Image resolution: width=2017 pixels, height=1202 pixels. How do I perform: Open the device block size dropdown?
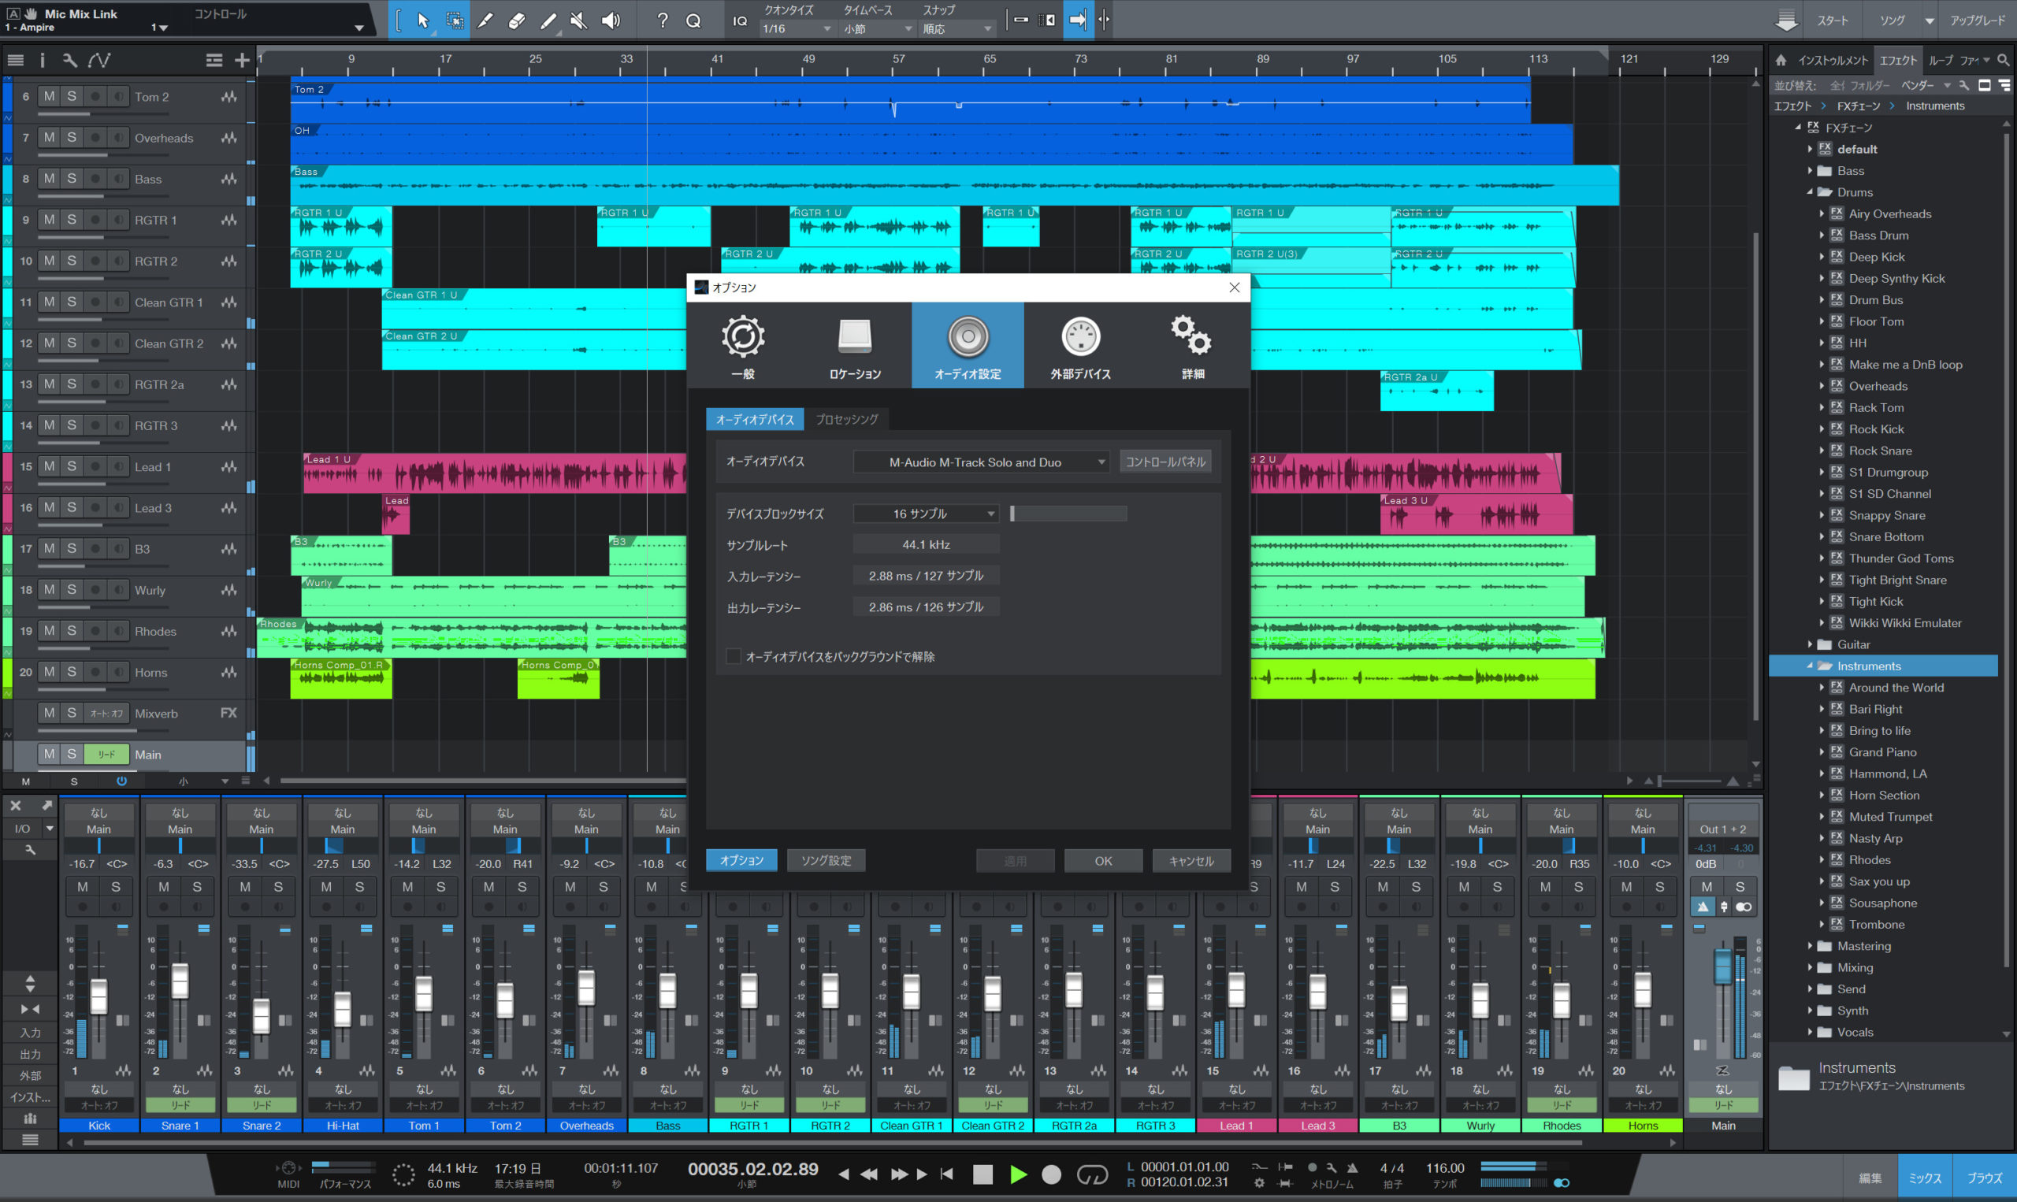pos(926,514)
